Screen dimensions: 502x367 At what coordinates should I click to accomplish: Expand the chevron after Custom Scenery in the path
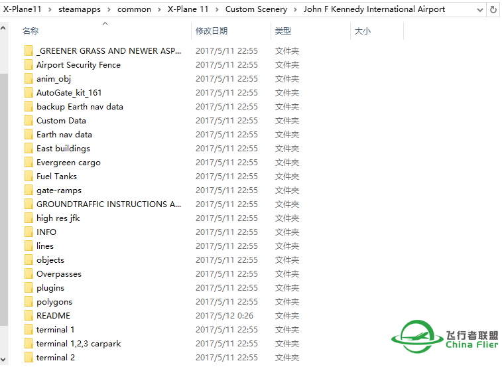pos(295,9)
